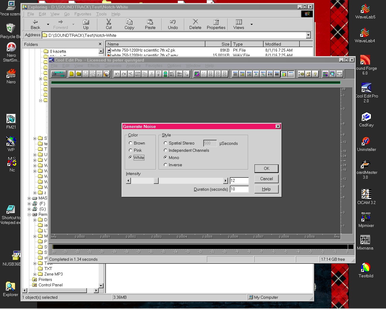Click the green play transport toolbar icon

click(x=256, y=74)
